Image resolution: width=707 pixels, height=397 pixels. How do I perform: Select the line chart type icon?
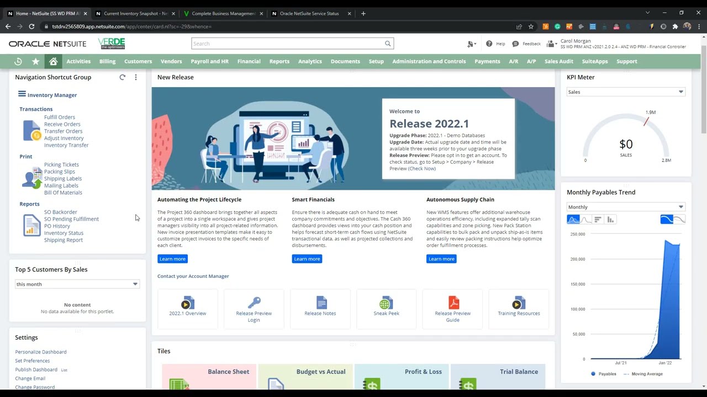coord(585,219)
